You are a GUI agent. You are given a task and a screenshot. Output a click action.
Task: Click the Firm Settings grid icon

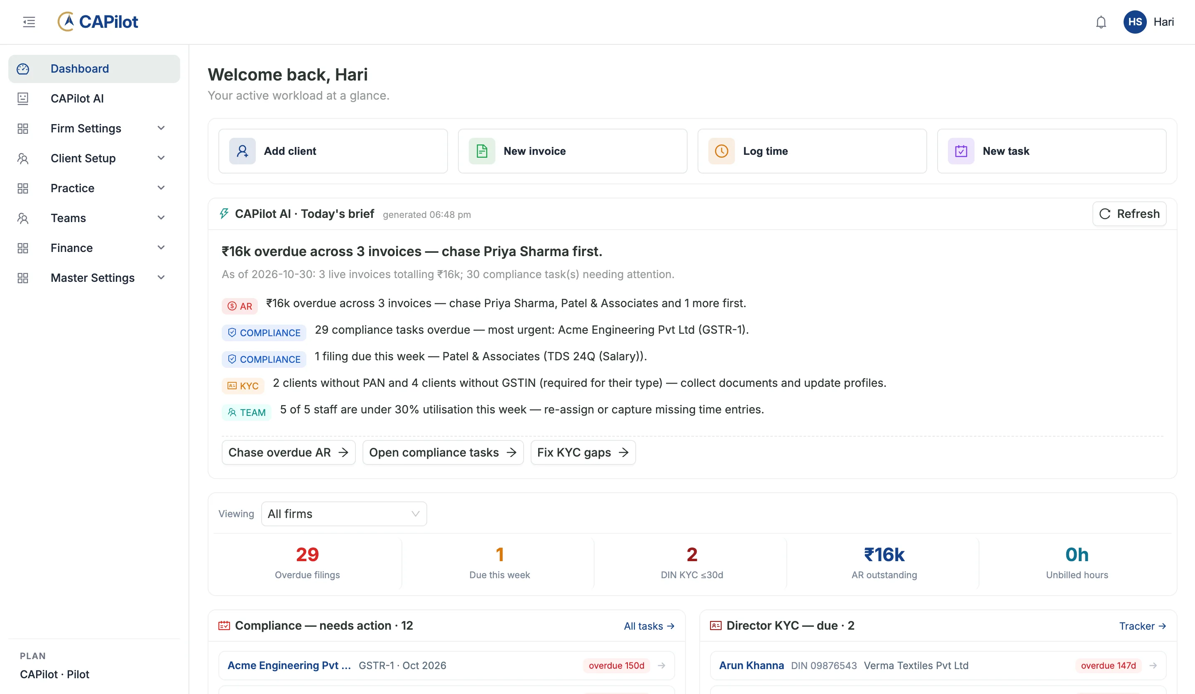[23, 129]
